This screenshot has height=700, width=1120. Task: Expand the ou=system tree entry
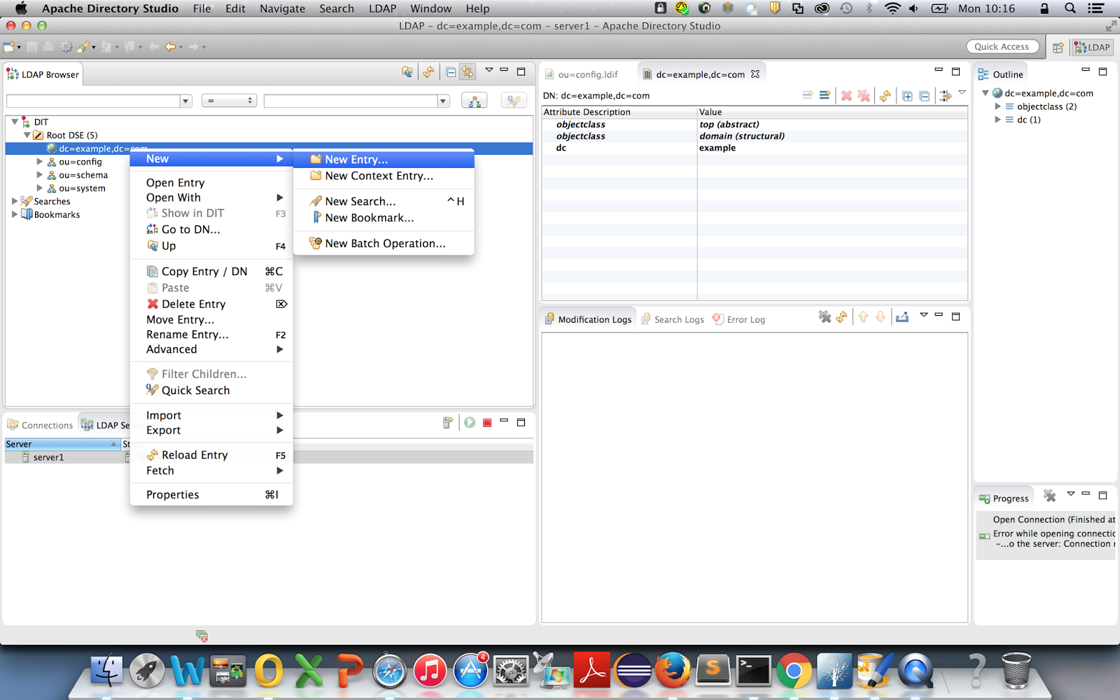click(40, 188)
